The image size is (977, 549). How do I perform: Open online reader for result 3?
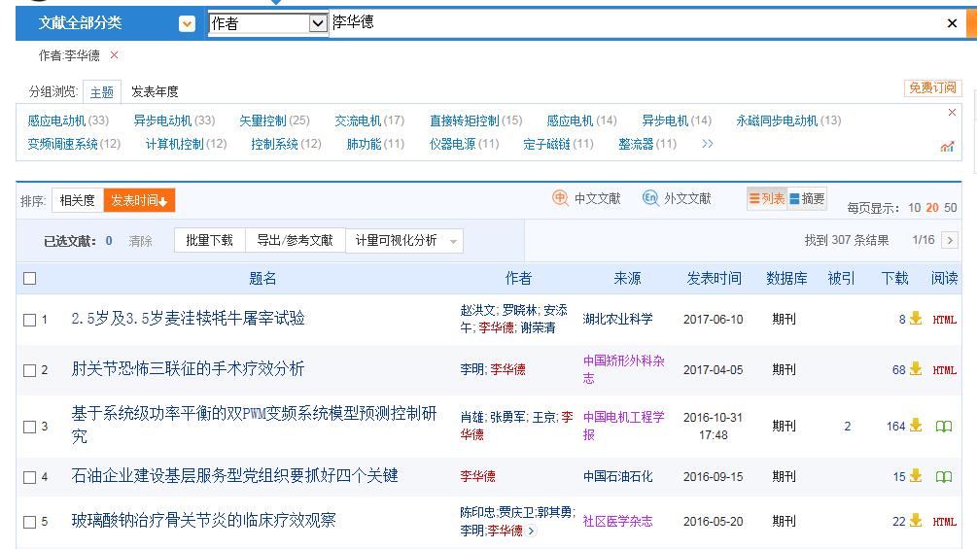[944, 427]
